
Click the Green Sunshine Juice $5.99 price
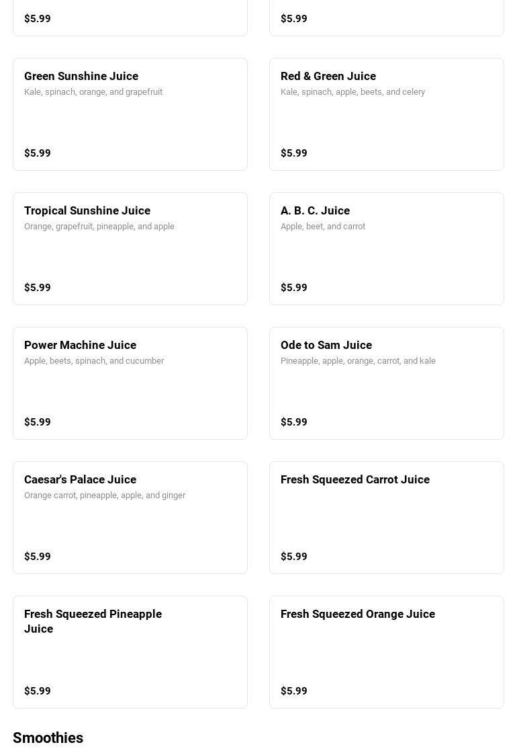pyautogui.click(x=38, y=153)
